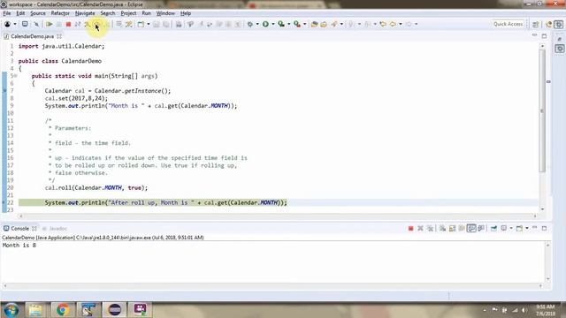Open the Run button dropdown arrow
Screen dimensions: 566x318
pyautogui.click(x=273, y=24)
